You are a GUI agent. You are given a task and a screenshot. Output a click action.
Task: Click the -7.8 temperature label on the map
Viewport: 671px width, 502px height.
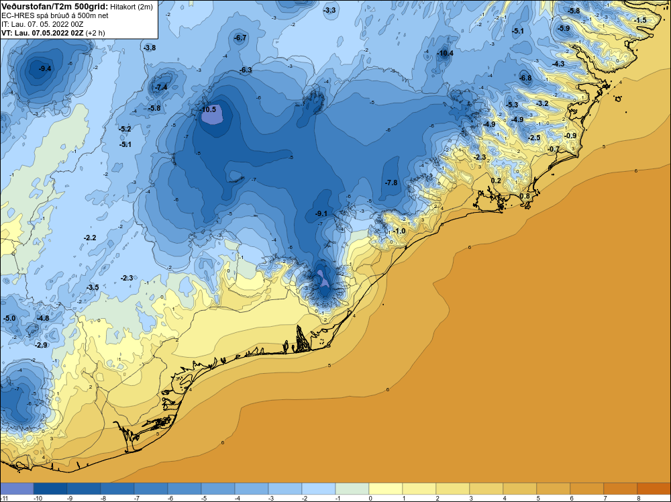tap(391, 183)
